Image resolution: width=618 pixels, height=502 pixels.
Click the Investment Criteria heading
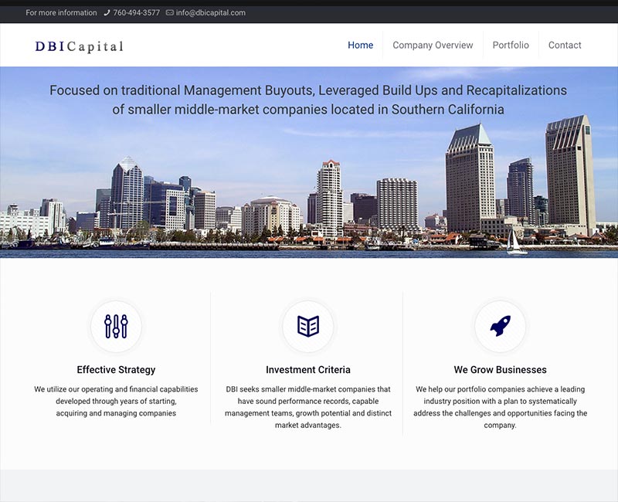point(308,370)
